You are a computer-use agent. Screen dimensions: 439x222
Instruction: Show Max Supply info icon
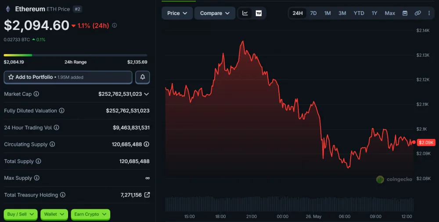[x=37, y=178]
